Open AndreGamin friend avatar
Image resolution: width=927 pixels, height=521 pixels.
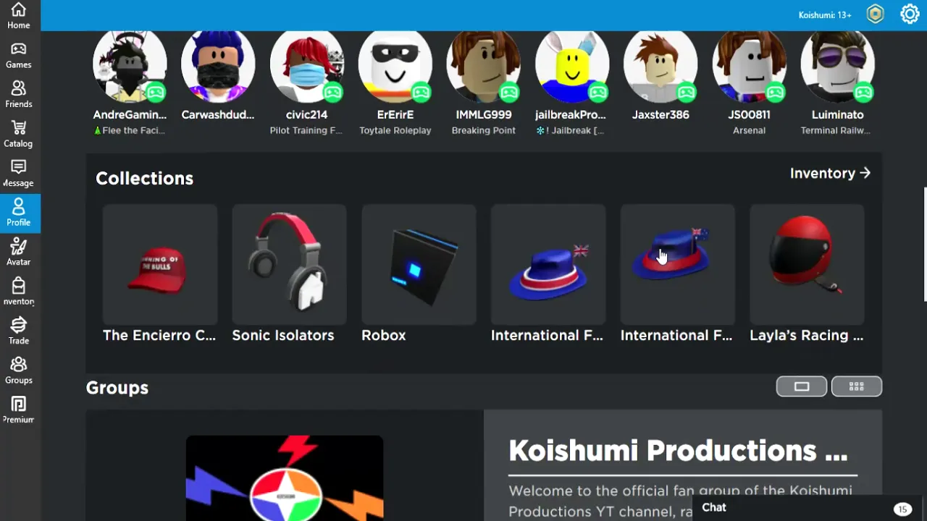[x=130, y=66]
